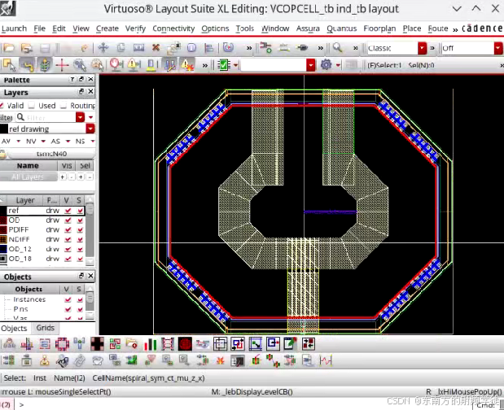Open the Connectivity menu
The image size is (504, 410).
173,28
